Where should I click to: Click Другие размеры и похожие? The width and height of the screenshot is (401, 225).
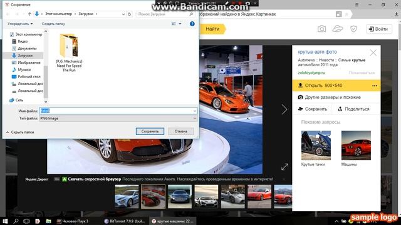tap(330, 97)
